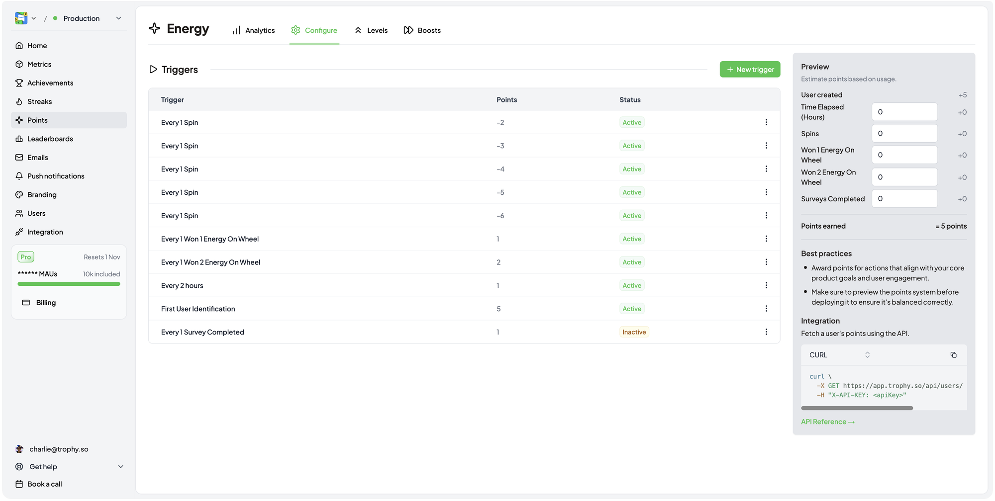995x501 pixels.
Task: Click the MAUs usage progress bar
Action: (69, 284)
